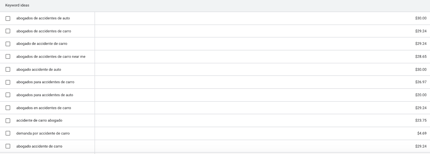Click the $26.97 bid amount

(421, 82)
